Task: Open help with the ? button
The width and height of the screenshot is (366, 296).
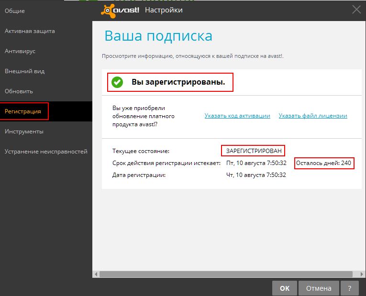Action: [x=349, y=288]
